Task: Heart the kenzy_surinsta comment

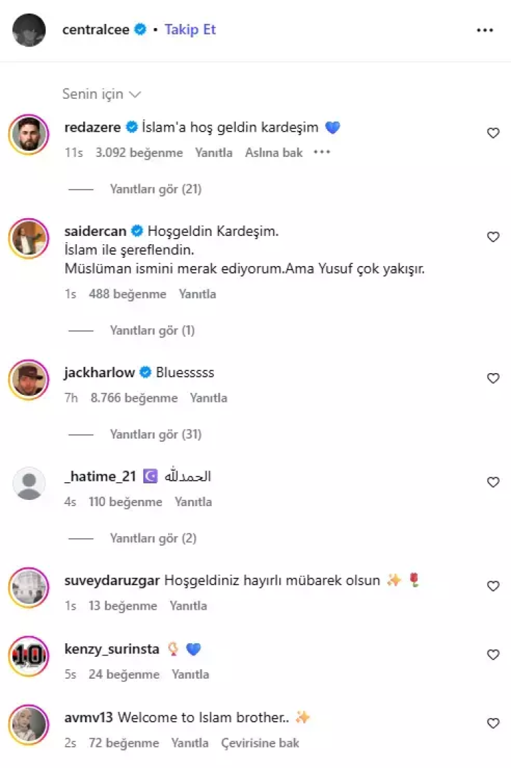Action: pyautogui.click(x=493, y=655)
